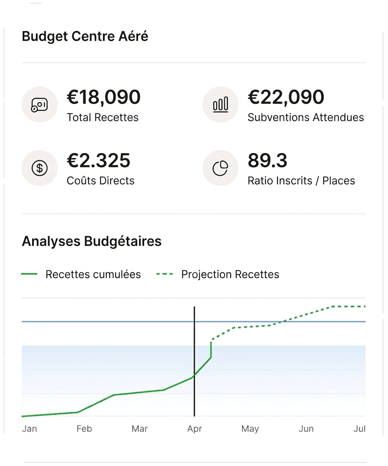Click the blue horizontal target line on chart
The width and height of the screenshot is (388, 466).
123,321
